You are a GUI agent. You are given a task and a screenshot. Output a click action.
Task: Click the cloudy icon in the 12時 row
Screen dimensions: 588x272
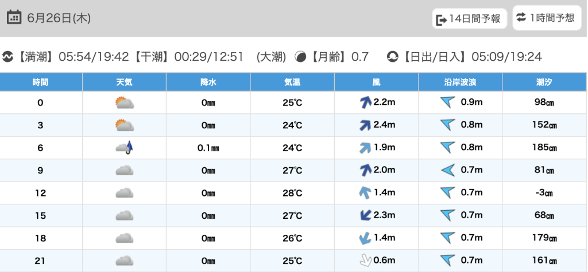pyautogui.click(x=125, y=193)
